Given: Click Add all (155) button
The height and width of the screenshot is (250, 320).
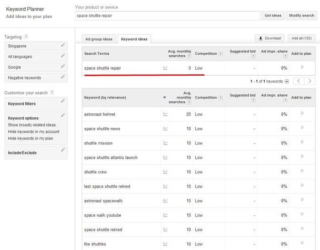Looking at the screenshot, I should point(301,38).
